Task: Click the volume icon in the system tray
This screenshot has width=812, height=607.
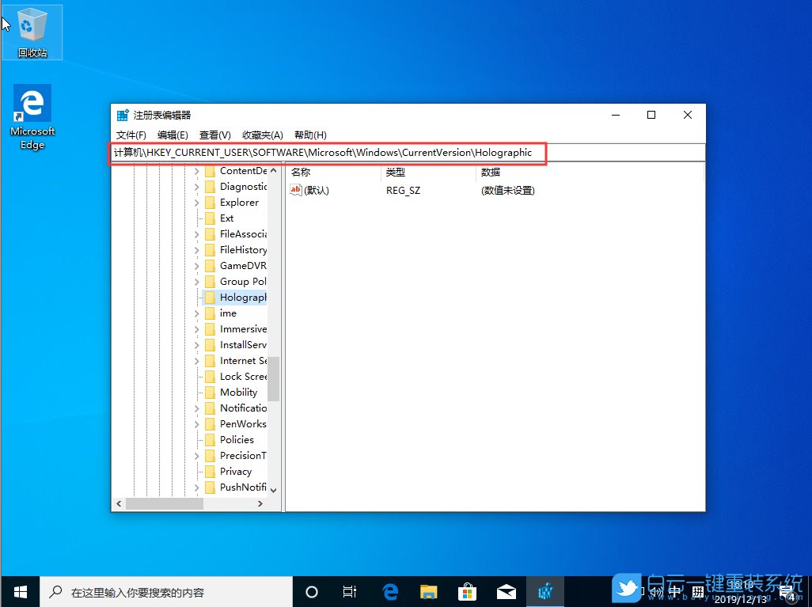Action: pyautogui.click(x=656, y=591)
